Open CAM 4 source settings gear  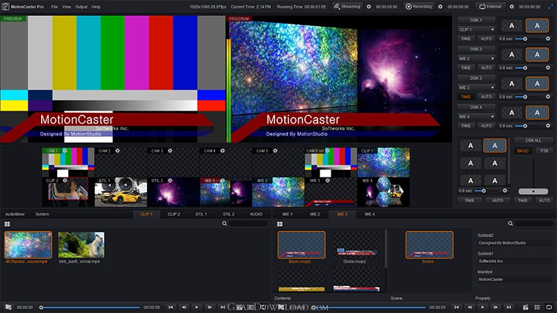[x=223, y=151]
